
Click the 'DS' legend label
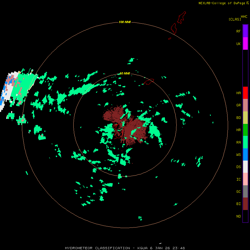238,167
